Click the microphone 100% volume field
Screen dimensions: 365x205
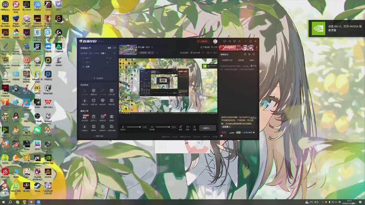coord(144,127)
